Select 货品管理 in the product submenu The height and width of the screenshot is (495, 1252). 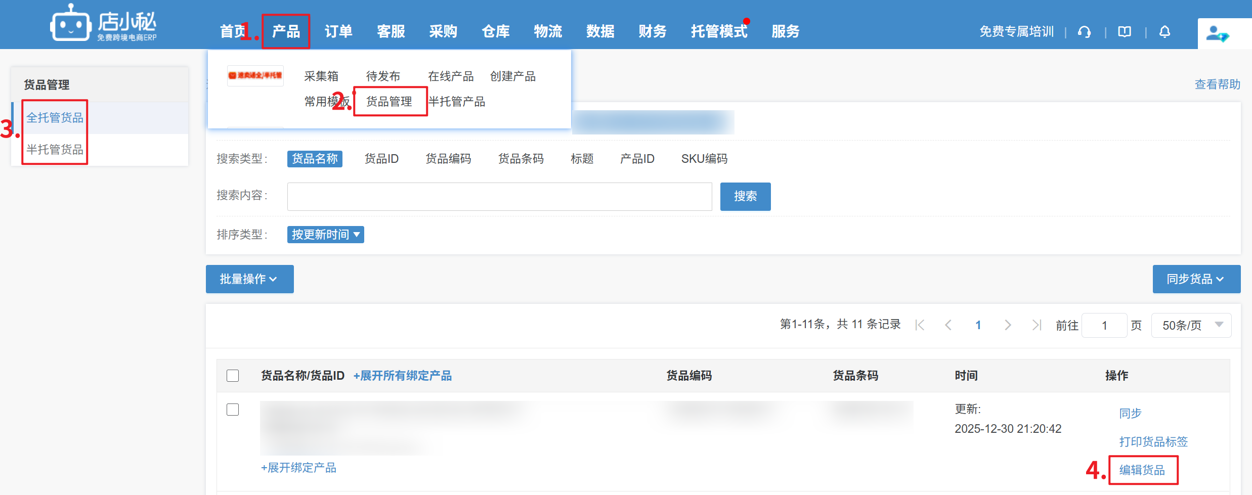pyautogui.click(x=389, y=102)
